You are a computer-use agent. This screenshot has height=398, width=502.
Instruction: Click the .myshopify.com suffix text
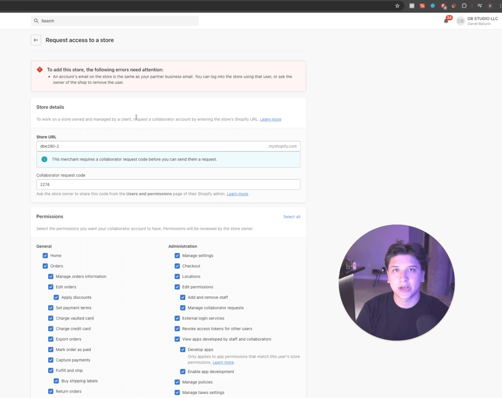[x=282, y=146]
